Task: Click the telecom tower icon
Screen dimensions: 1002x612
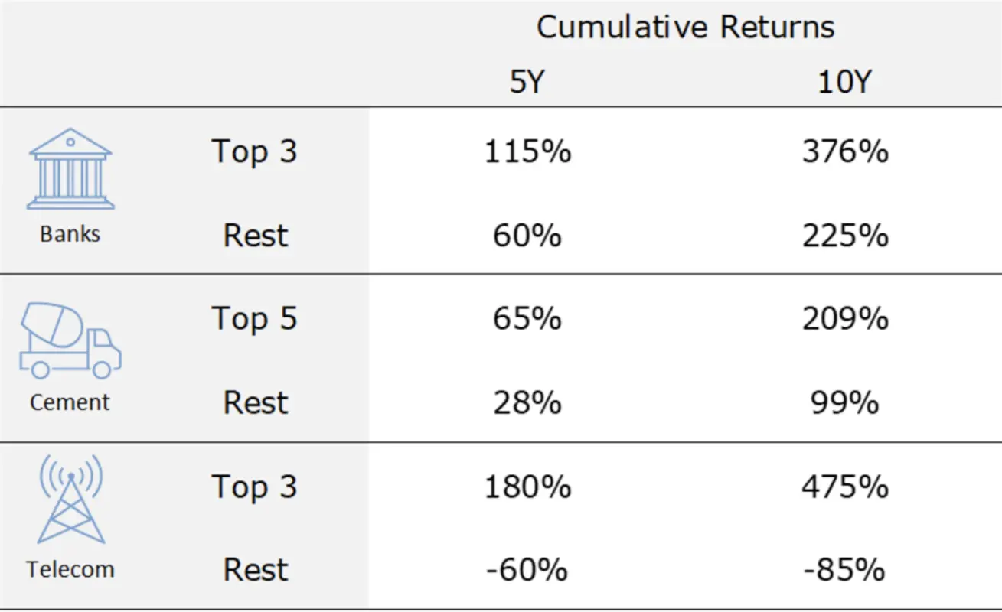Action: 71,498
